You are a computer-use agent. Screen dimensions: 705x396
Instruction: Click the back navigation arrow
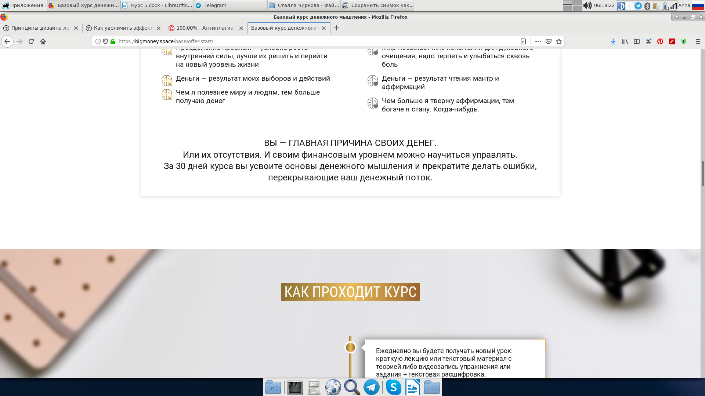[x=7, y=41]
